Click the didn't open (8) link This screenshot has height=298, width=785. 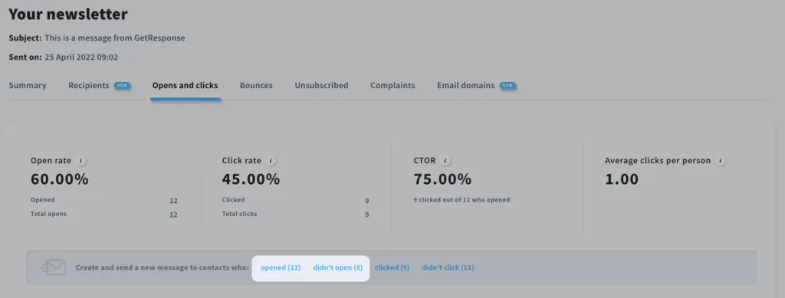click(x=338, y=267)
